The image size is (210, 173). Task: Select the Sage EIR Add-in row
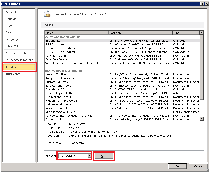122,56
